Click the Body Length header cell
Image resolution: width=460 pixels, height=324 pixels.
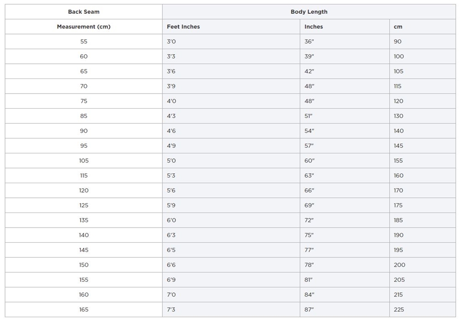pyautogui.click(x=309, y=12)
